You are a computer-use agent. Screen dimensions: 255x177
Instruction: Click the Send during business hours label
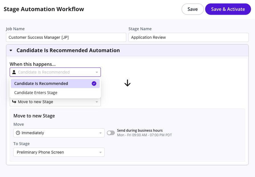point(140,131)
